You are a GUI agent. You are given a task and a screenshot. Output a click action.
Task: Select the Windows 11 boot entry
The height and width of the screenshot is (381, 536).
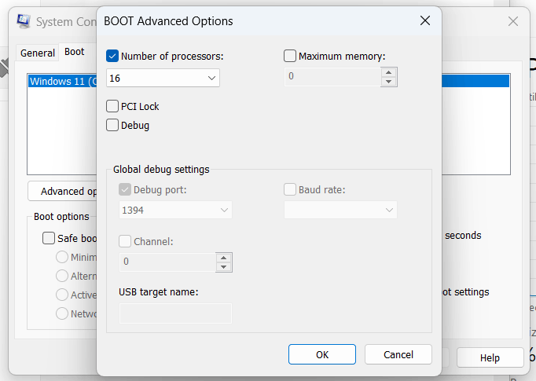pyautogui.click(x=63, y=81)
